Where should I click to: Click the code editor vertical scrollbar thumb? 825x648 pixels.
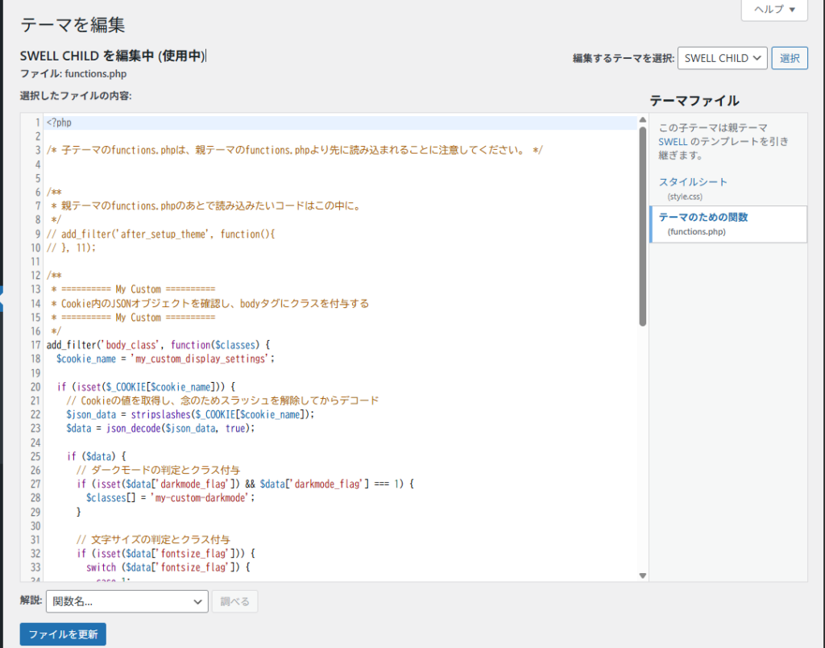pos(642,226)
